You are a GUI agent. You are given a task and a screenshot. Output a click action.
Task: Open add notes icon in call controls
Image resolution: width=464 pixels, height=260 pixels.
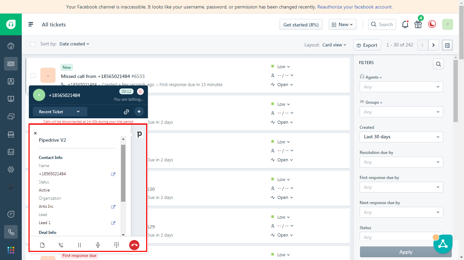(42, 245)
